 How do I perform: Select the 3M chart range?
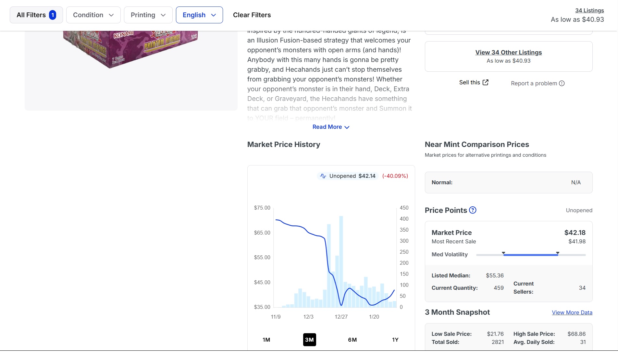[309, 340]
